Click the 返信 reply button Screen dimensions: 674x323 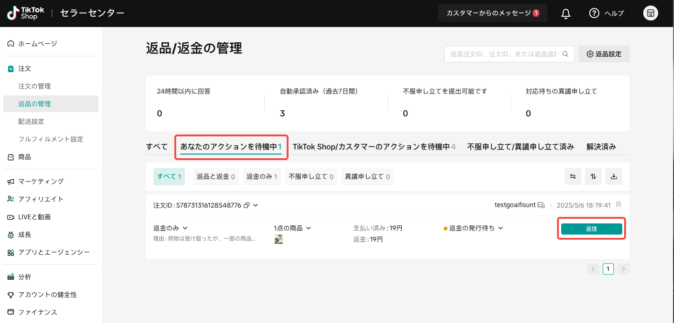(591, 229)
